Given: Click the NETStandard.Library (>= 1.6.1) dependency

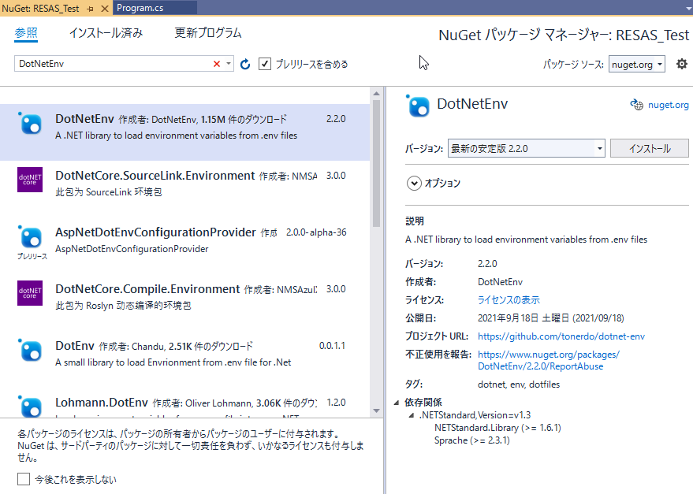Looking at the screenshot, I should click(497, 428).
